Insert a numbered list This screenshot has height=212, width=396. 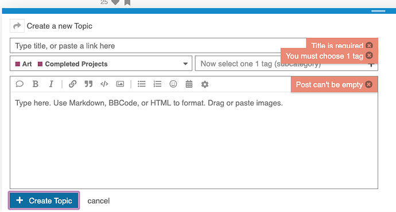[157, 84]
